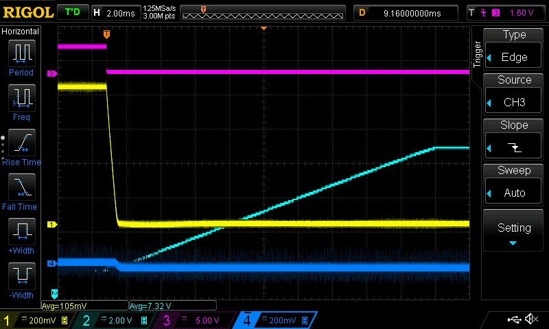
Task: Click the Avg=7.32 V measurement readout
Action: coord(173,306)
